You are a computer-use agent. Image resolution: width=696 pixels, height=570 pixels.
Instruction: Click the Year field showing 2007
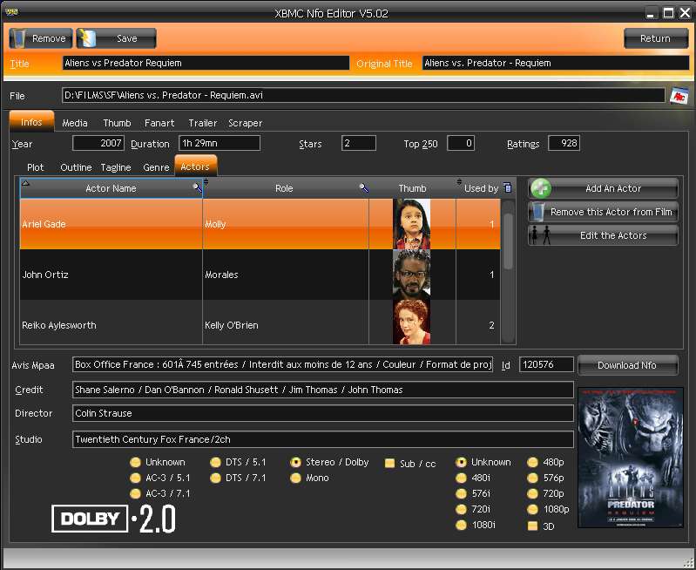98,143
